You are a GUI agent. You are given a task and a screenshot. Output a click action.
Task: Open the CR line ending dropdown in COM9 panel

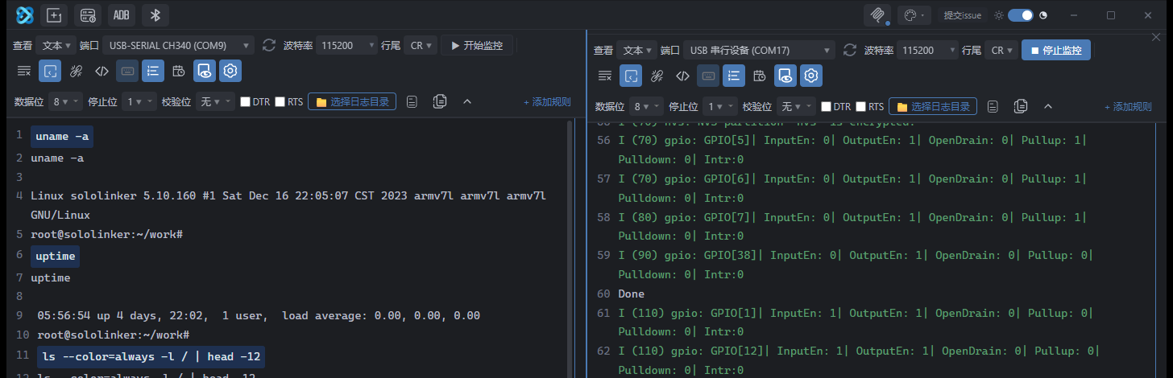pyautogui.click(x=421, y=45)
